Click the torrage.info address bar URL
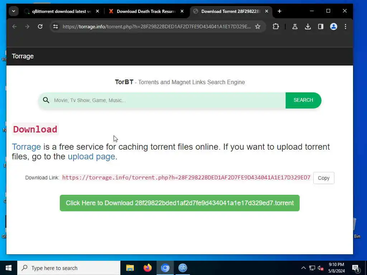The height and width of the screenshot is (275, 367). coord(157,26)
